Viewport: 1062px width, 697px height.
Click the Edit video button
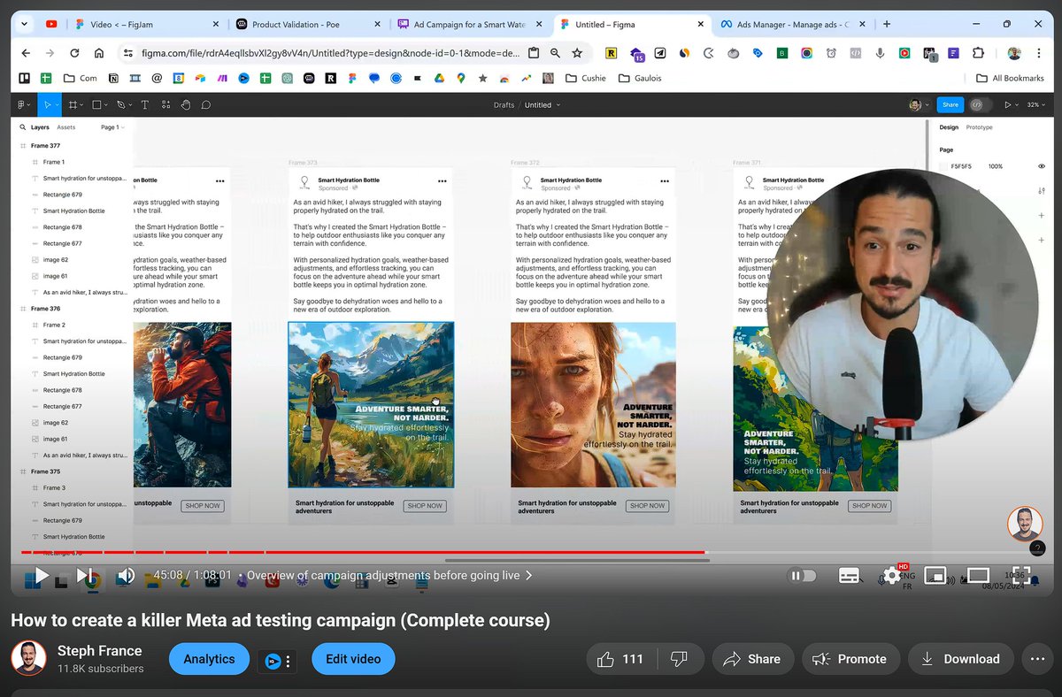353,659
